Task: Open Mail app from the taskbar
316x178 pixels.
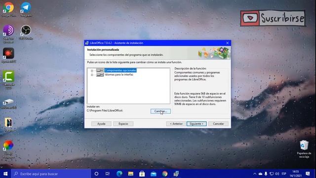Action: tap(154, 174)
